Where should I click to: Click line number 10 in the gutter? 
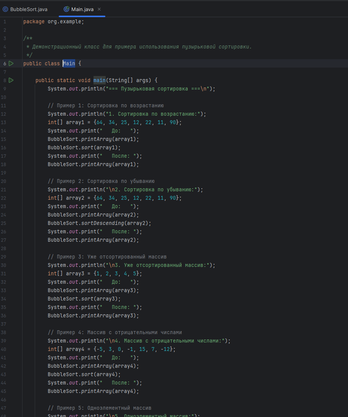(3, 97)
